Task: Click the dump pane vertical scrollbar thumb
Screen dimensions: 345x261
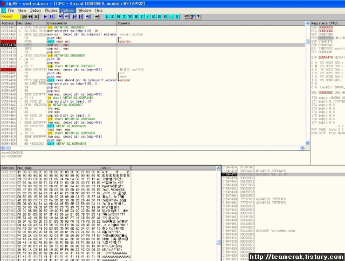Action: (218, 242)
